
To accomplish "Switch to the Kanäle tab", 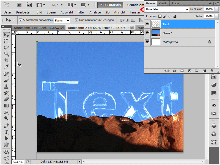I will click(163, 4).
